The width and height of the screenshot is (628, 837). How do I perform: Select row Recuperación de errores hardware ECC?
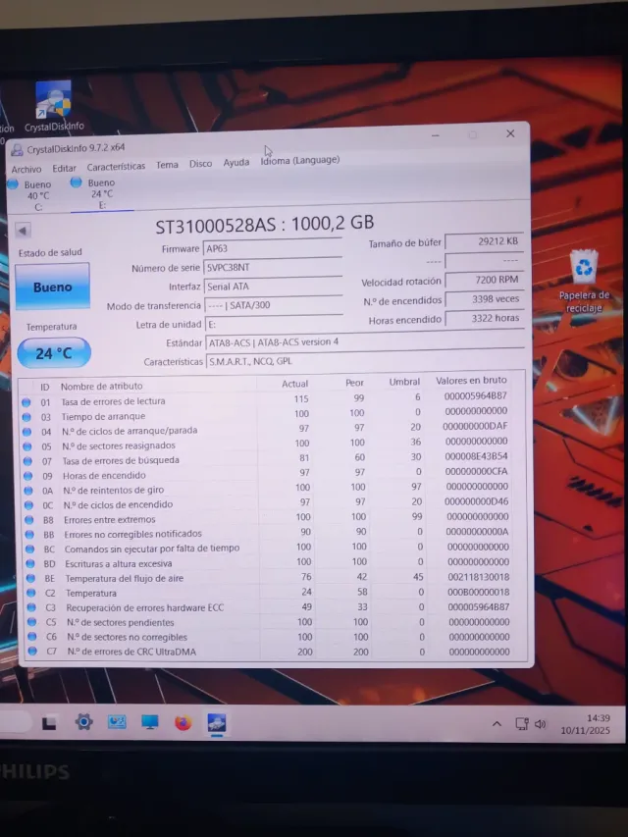(x=277, y=607)
